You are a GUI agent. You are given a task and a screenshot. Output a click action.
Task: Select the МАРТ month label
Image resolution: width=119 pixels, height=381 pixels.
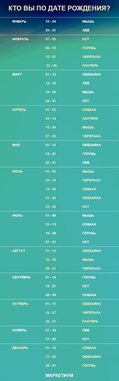click(x=17, y=74)
